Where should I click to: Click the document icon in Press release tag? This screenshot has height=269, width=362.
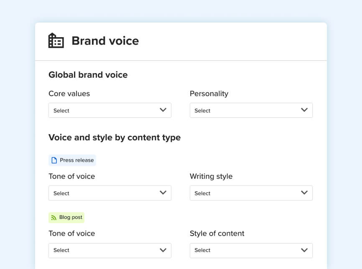(54, 160)
